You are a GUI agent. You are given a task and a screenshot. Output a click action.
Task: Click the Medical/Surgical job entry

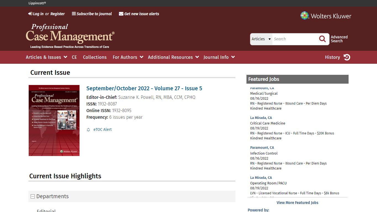[264, 94]
